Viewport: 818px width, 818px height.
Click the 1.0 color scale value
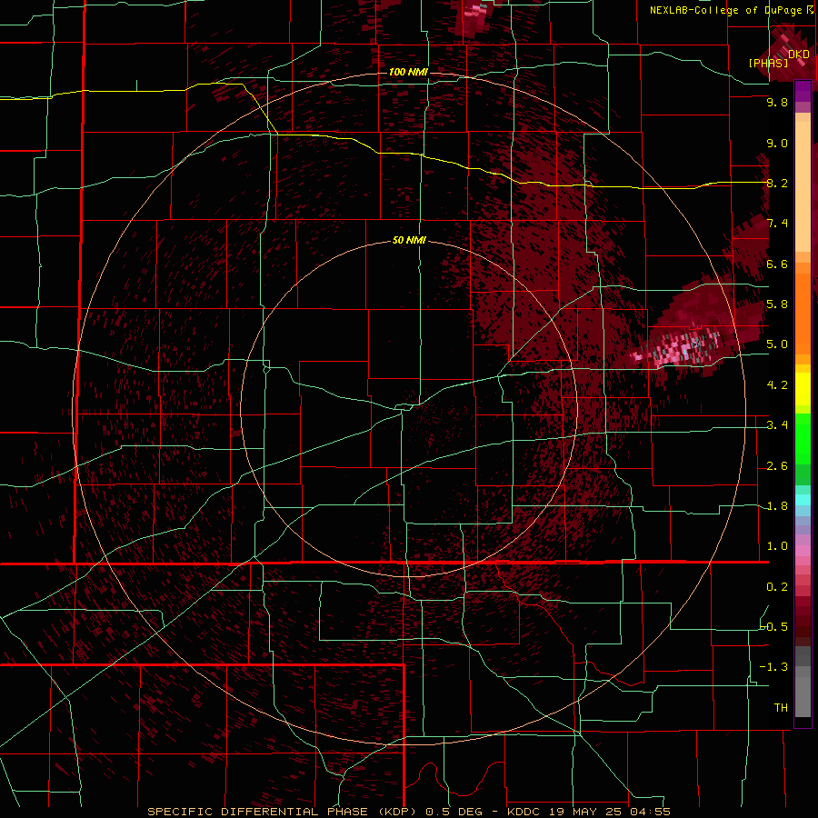777,546
